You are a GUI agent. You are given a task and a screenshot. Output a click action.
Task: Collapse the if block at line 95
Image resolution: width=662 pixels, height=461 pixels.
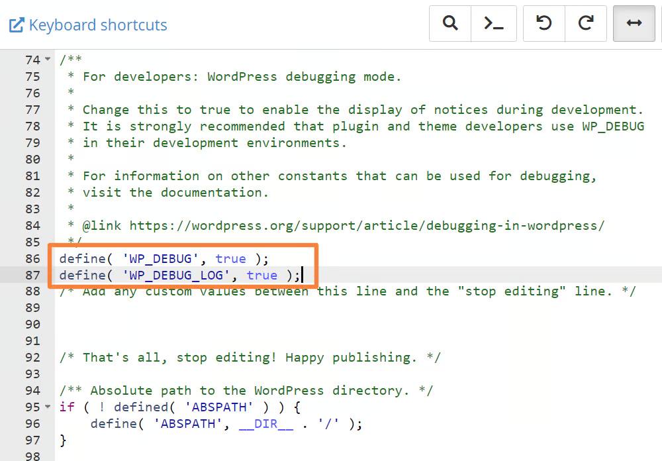48,407
